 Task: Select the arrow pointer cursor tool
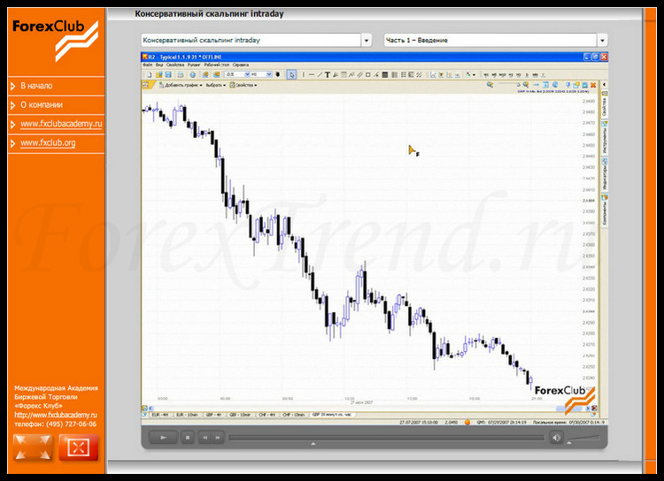[291, 74]
